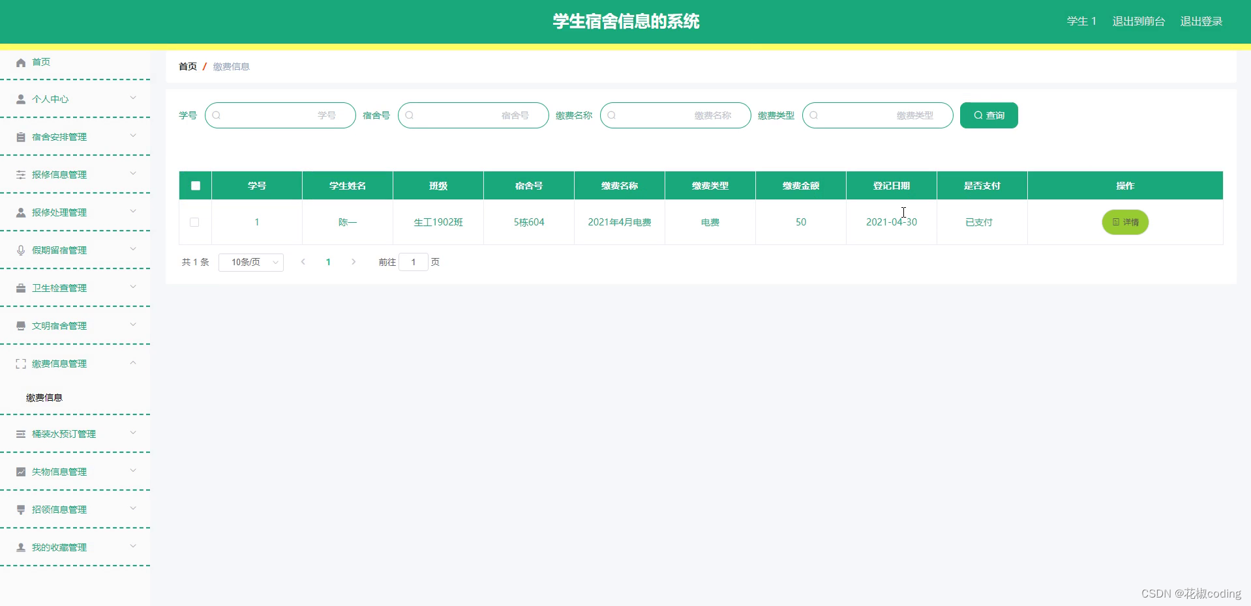Type in the 宿舍号 search field

pyautogui.click(x=473, y=115)
